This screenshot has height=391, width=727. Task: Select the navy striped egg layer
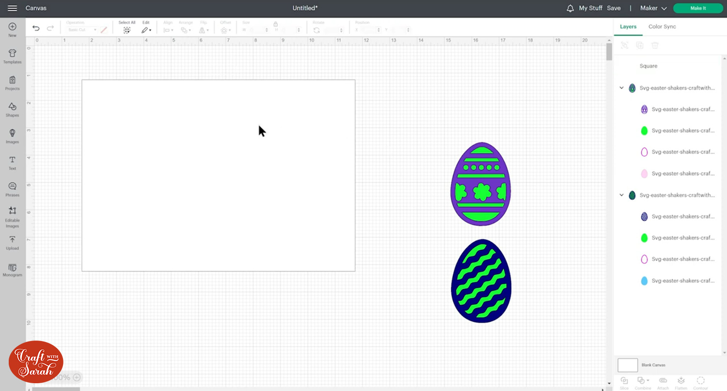677,216
